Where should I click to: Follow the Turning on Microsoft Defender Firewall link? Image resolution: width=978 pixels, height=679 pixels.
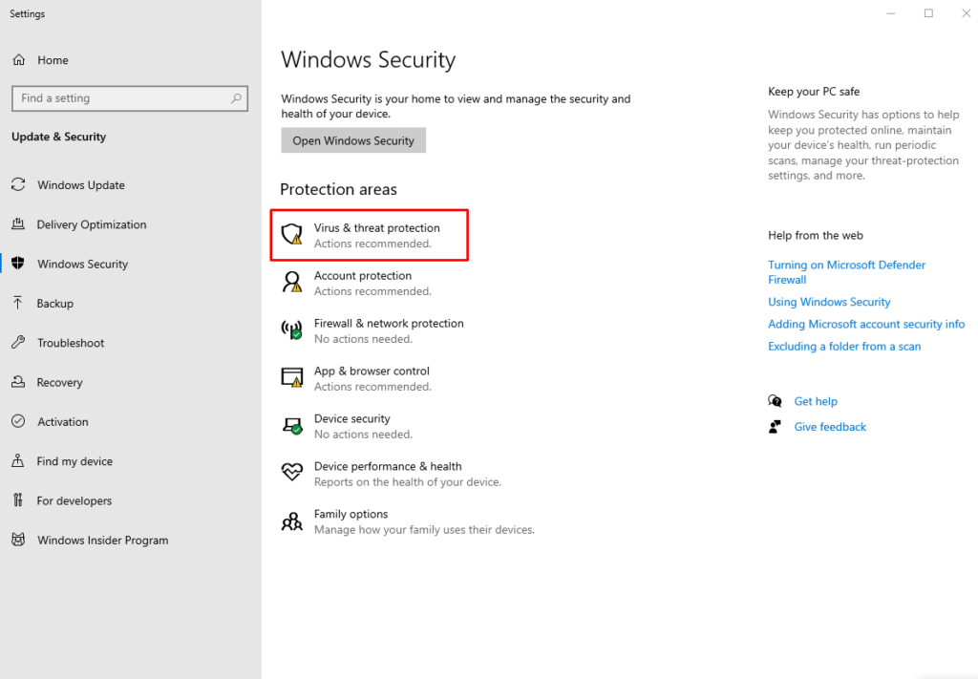[846, 272]
